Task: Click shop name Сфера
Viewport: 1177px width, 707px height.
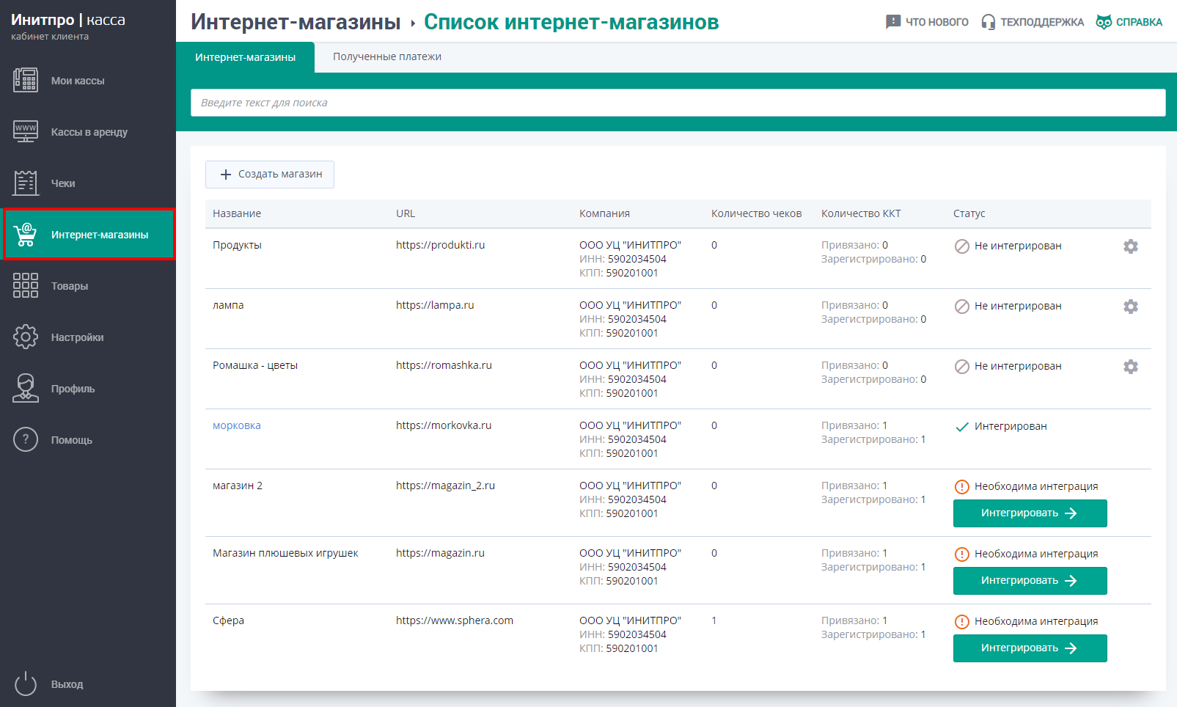Action: 228,620
